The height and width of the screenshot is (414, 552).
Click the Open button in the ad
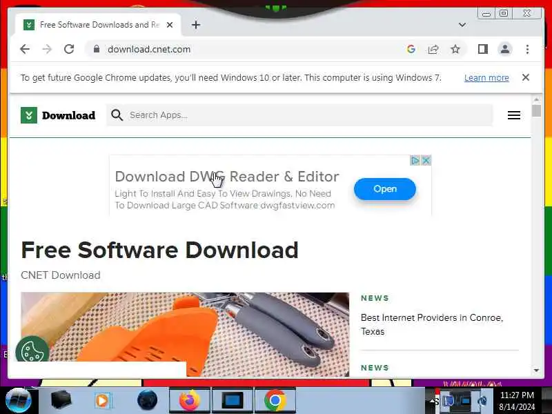[x=385, y=189]
